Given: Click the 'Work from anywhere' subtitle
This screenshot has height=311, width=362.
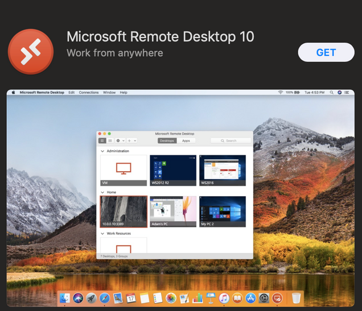Looking at the screenshot, I should click(115, 53).
